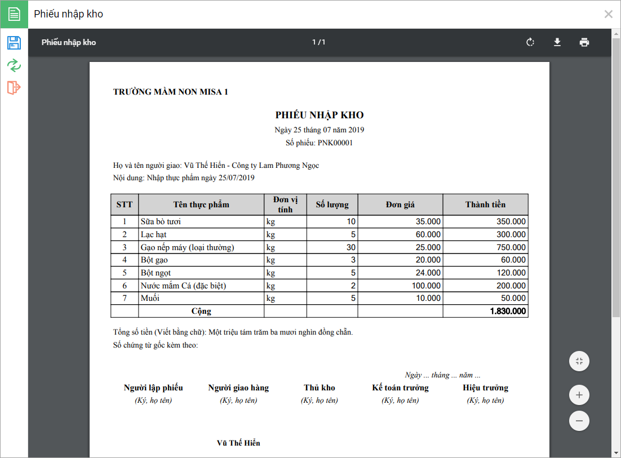621x458 pixels.
Task: Download the Phiếu nhập kho PDF
Action: 557,42
